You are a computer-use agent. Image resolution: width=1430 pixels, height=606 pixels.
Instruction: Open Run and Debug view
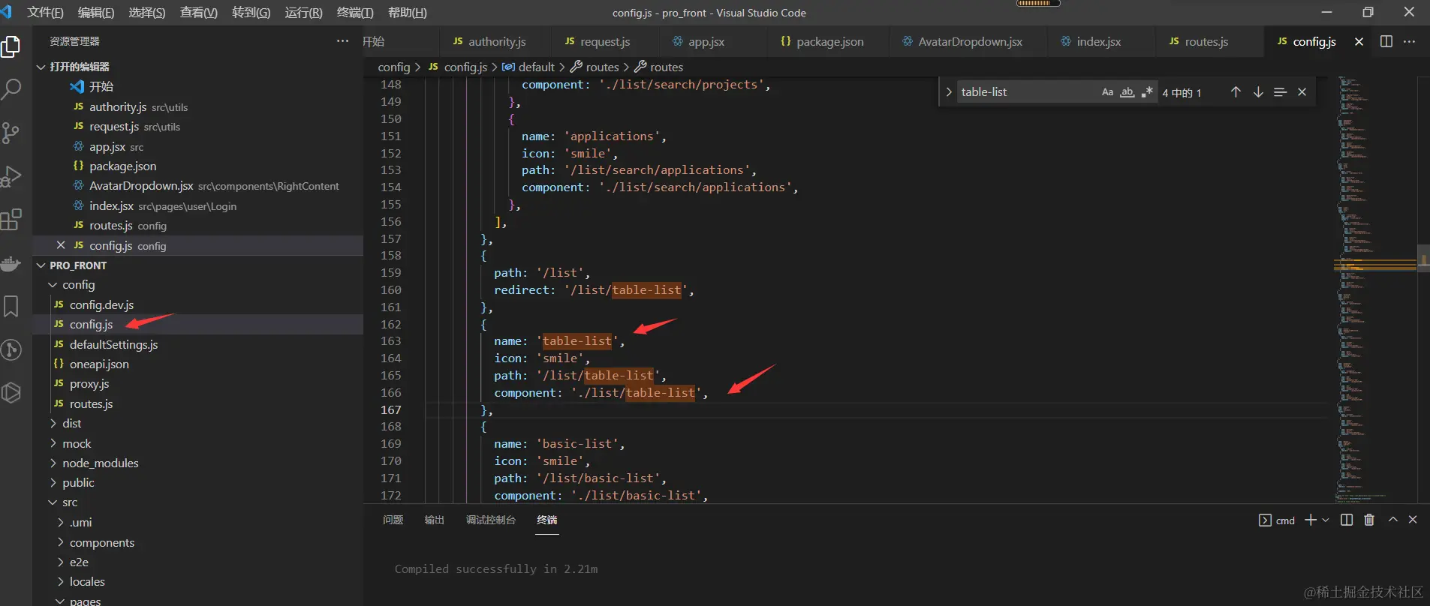point(11,176)
